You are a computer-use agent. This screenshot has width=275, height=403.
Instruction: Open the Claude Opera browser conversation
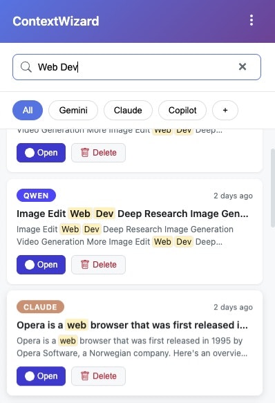click(x=41, y=376)
